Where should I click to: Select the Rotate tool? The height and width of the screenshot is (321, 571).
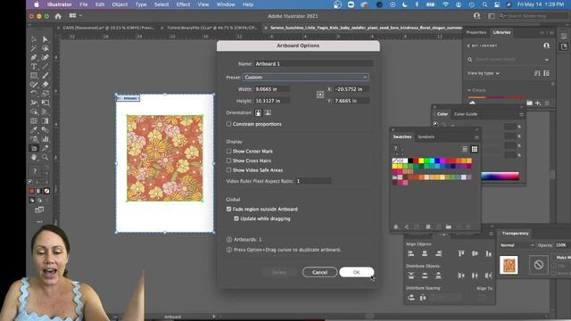34,94
